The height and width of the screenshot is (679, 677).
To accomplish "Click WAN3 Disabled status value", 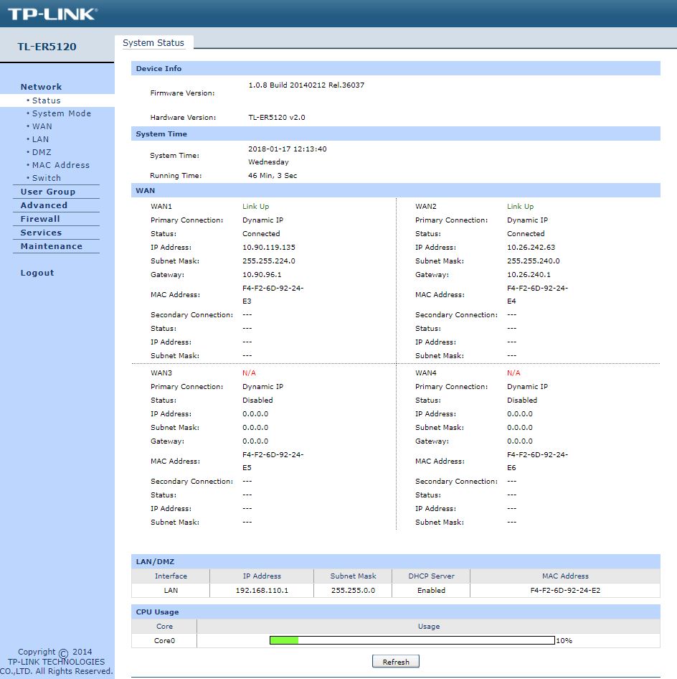I will pos(257,400).
